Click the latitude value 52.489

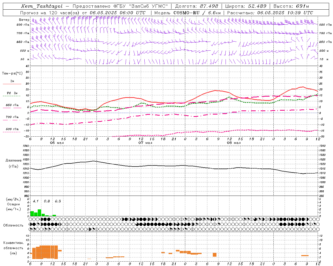[257, 6]
